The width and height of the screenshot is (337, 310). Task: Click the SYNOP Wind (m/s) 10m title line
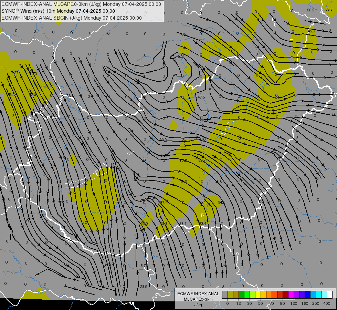(58, 11)
